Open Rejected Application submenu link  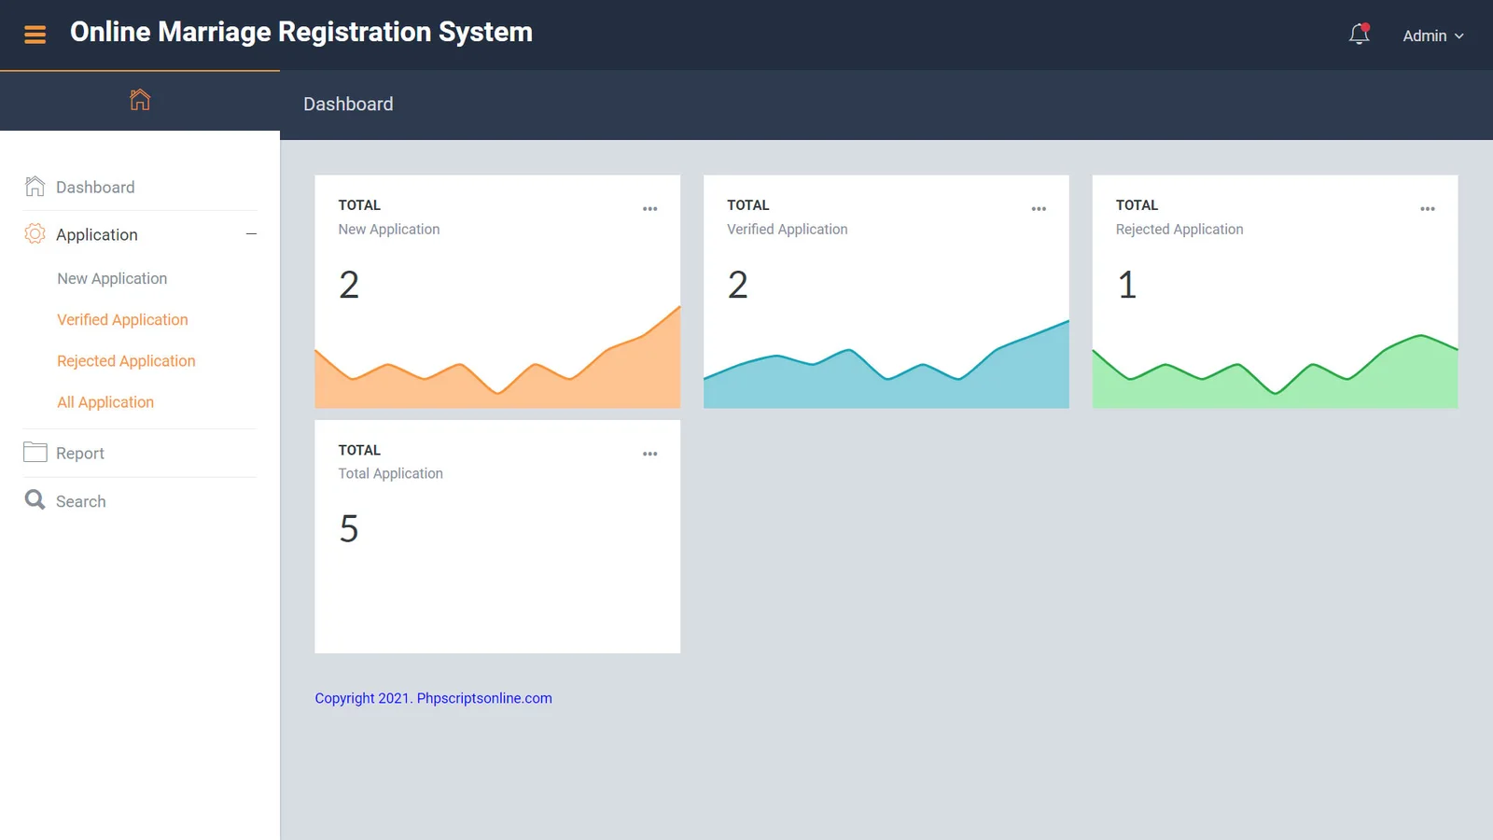pyautogui.click(x=126, y=360)
